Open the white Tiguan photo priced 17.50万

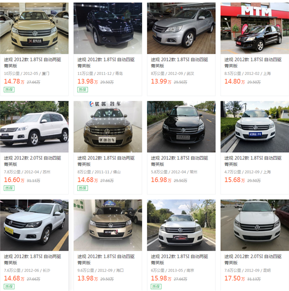[x=255, y=225]
